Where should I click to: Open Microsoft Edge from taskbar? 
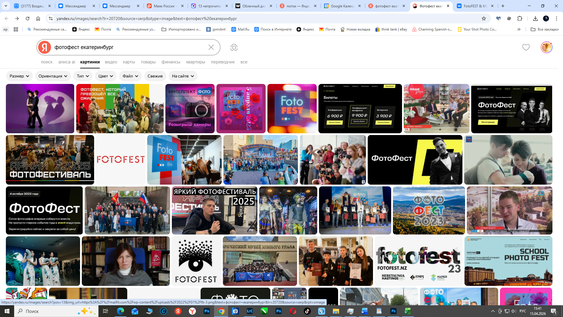coord(121,311)
